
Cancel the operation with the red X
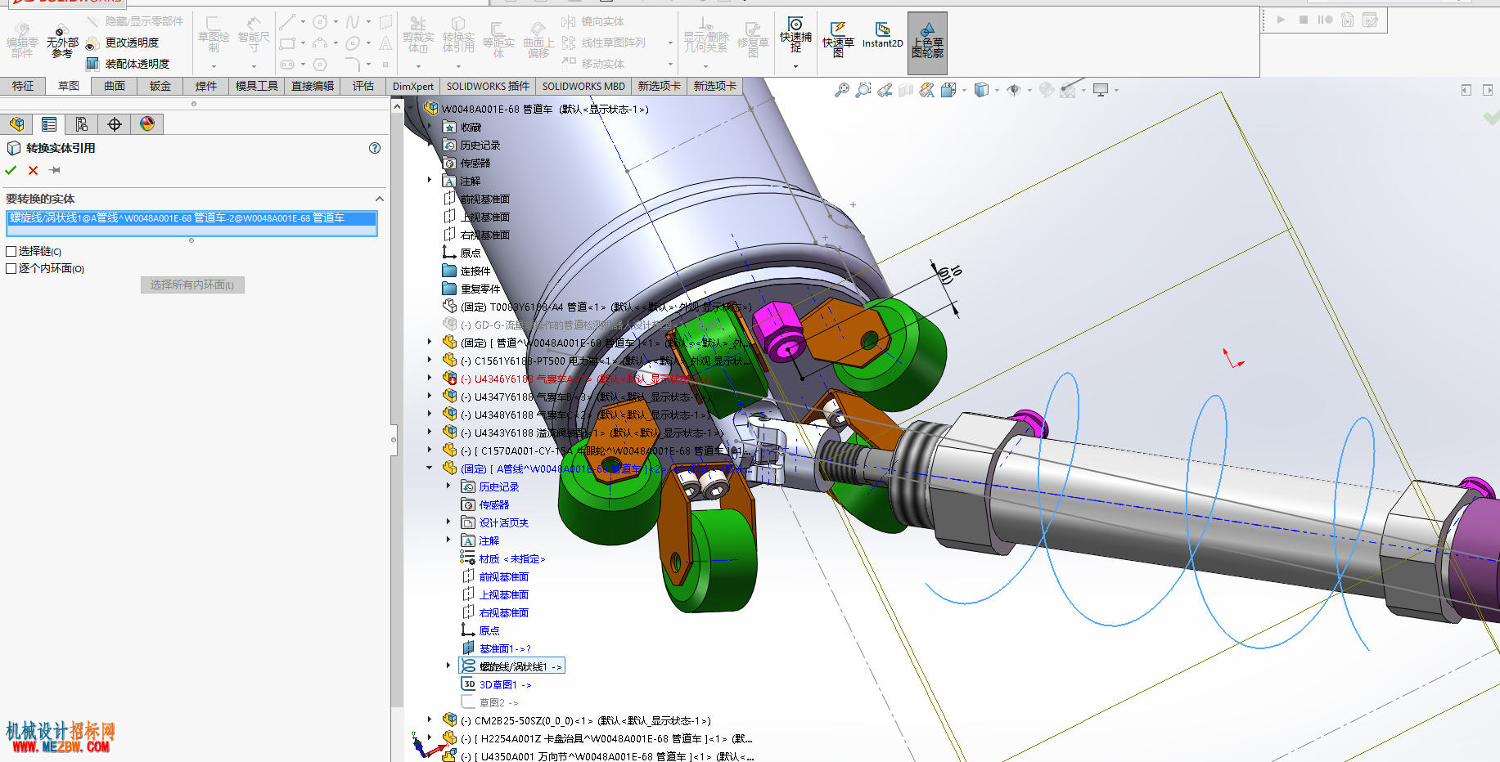click(x=33, y=170)
